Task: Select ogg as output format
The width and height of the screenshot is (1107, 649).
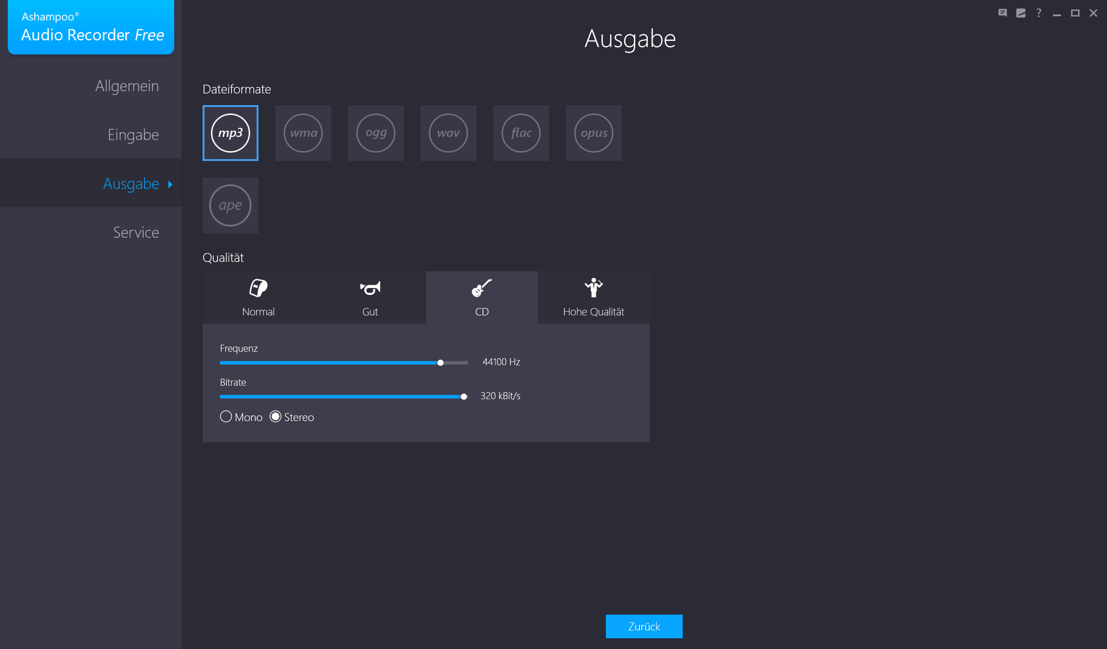Action: 375,133
